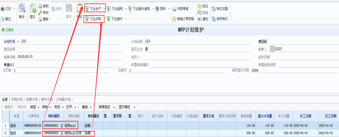The image size is (339, 137).
Task: Click the 复制 copy icon
Action: 40,6
